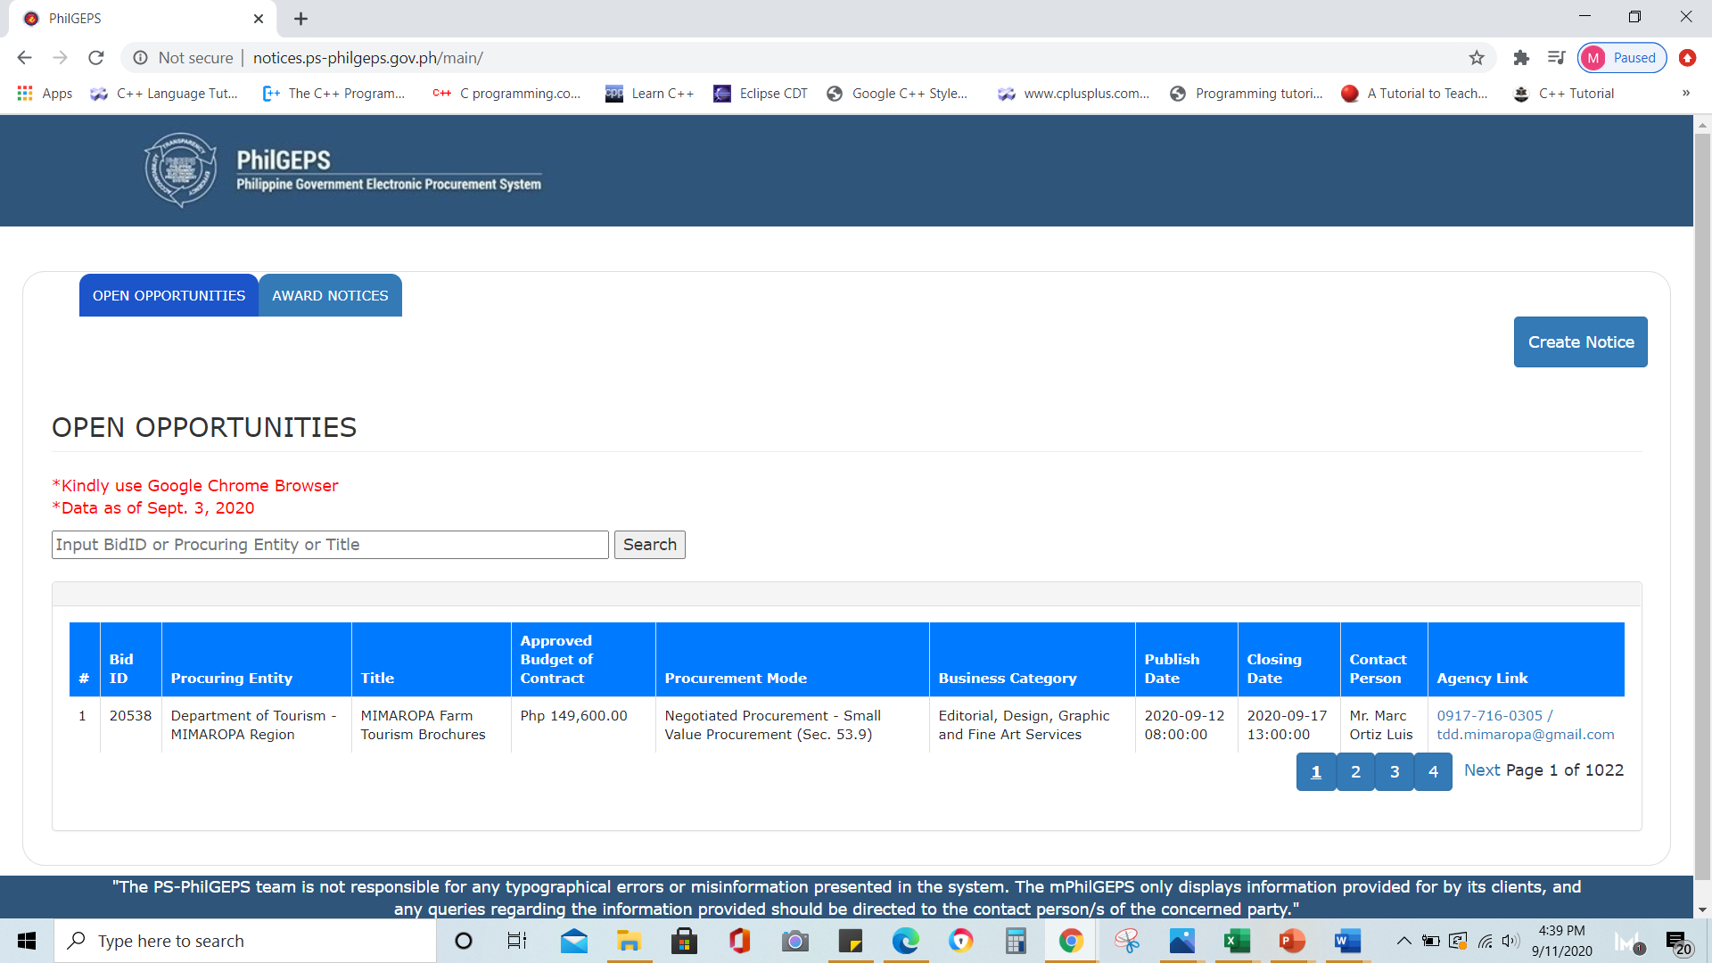Open the C++ Language Tut... bookmark
Image resolution: width=1712 pixels, height=963 pixels.
click(164, 94)
